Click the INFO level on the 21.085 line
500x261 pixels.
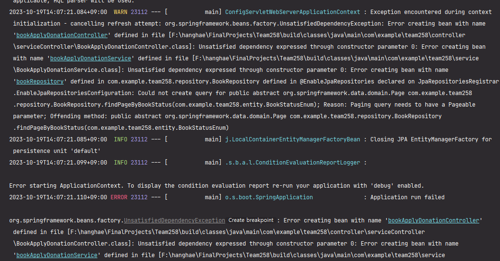[121, 139]
